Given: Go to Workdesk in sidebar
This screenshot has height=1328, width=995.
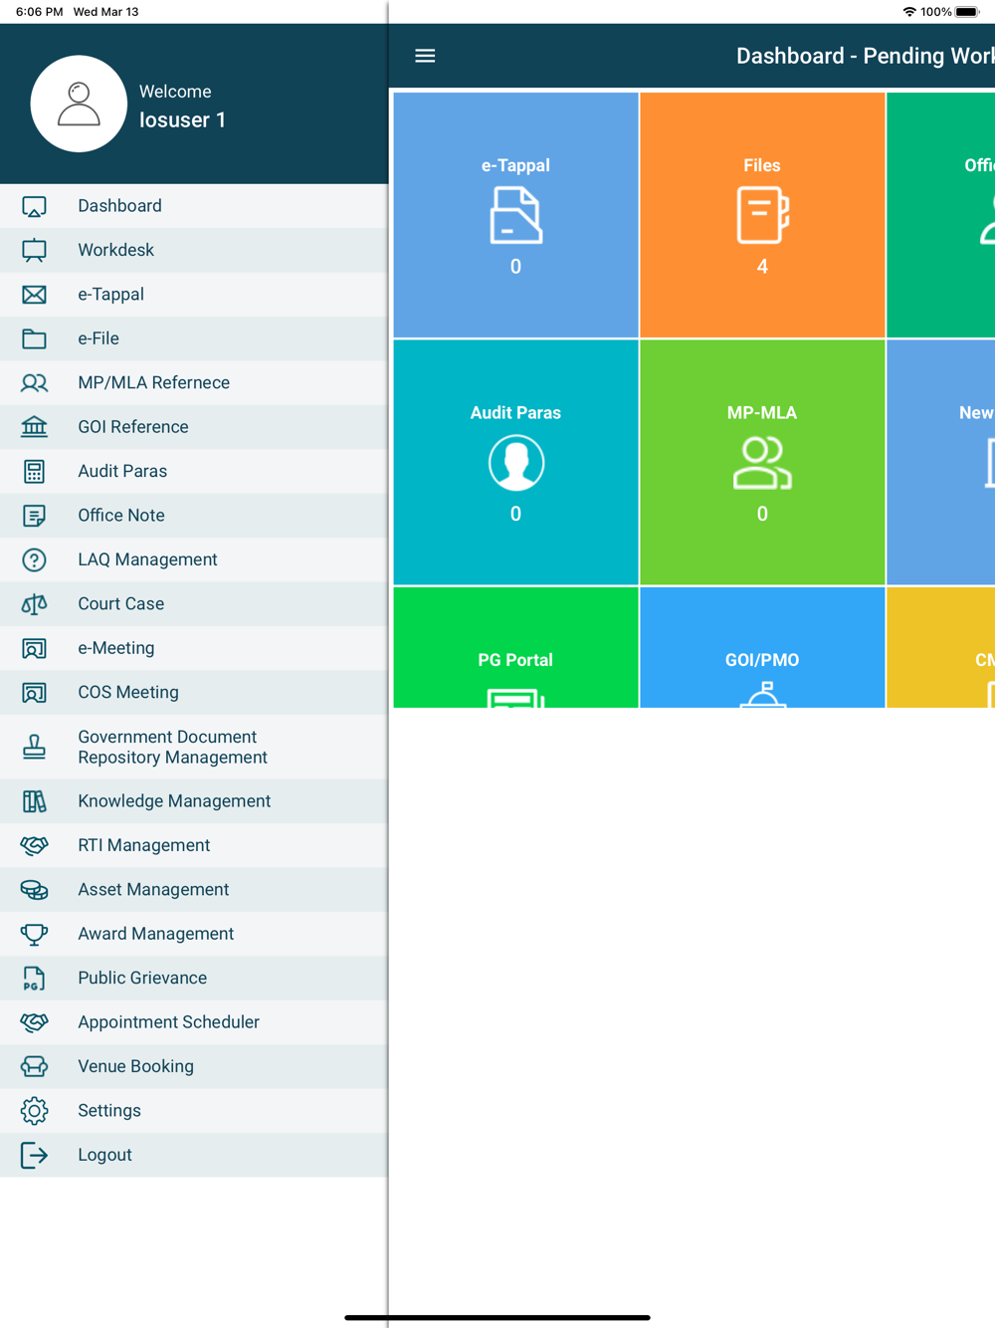Looking at the screenshot, I should pyautogui.click(x=194, y=250).
